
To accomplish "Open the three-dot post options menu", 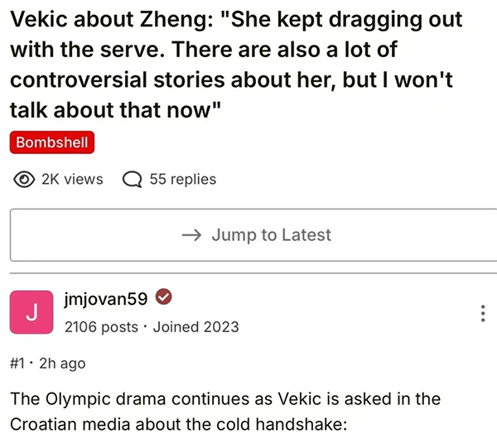I will (482, 314).
